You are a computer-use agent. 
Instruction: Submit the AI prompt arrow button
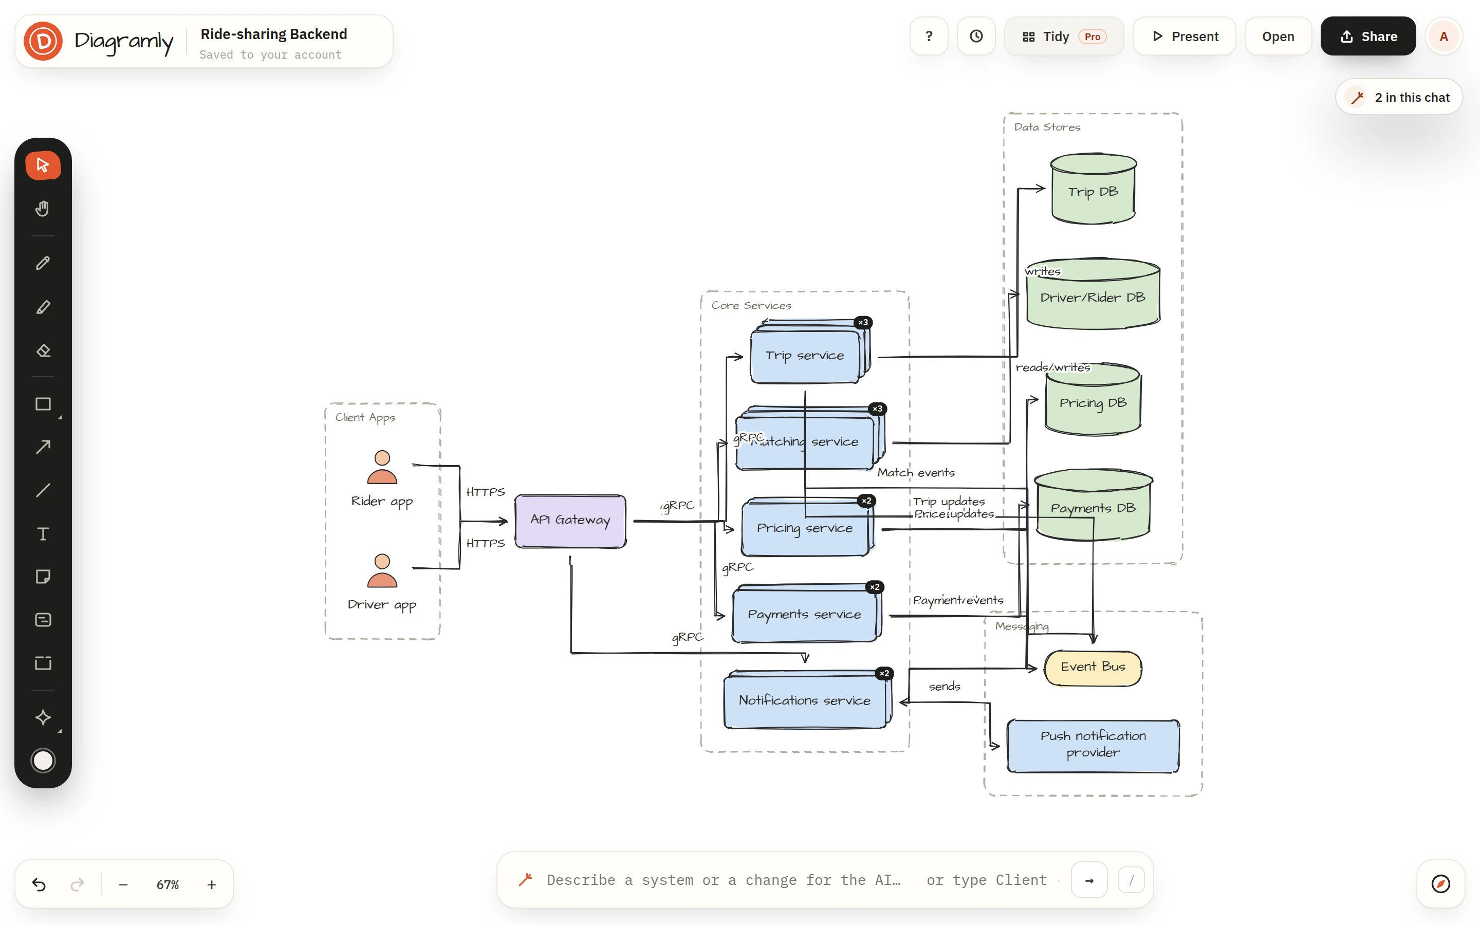[1089, 880]
